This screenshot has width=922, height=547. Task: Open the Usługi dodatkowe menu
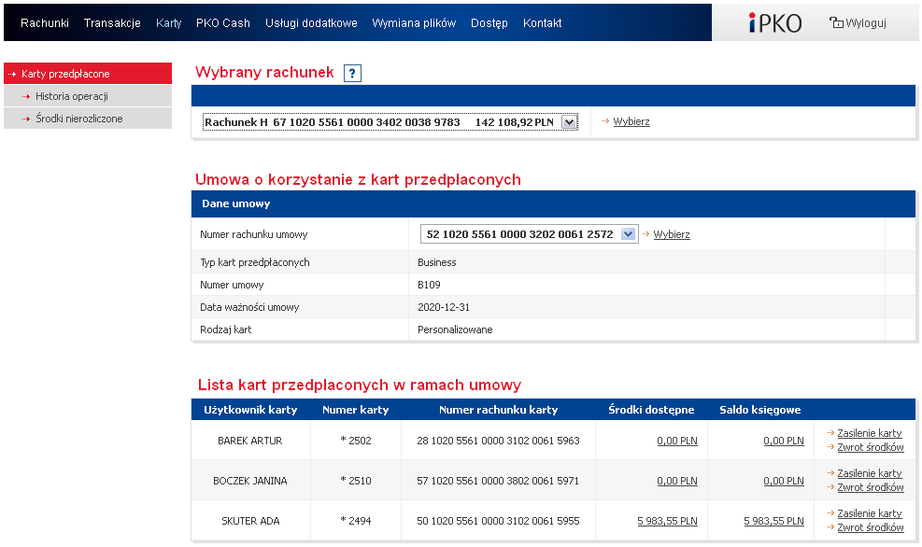311,23
